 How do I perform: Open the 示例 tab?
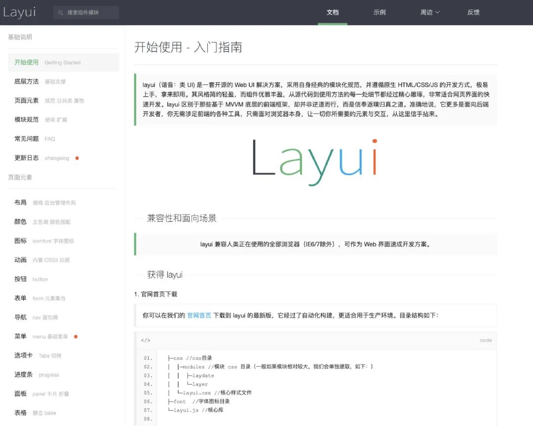point(380,12)
